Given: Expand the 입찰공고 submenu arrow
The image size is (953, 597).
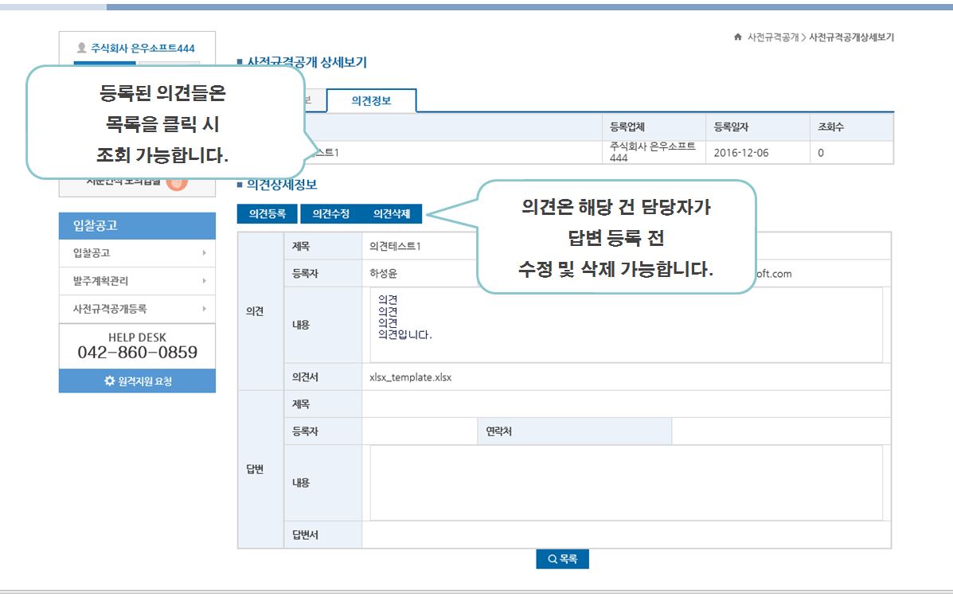Looking at the screenshot, I should (204, 253).
